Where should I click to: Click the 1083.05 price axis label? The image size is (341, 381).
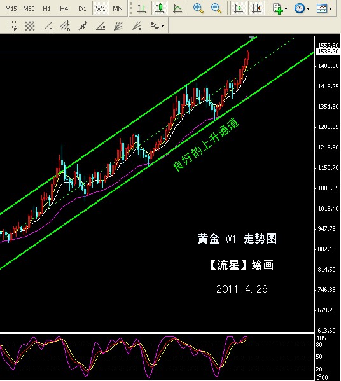tap(328, 188)
